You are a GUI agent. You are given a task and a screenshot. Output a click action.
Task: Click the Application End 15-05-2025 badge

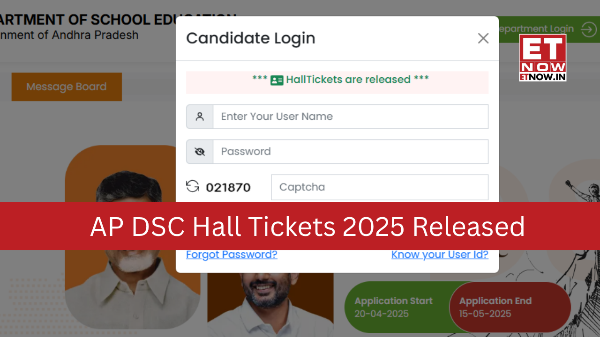[495, 307]
